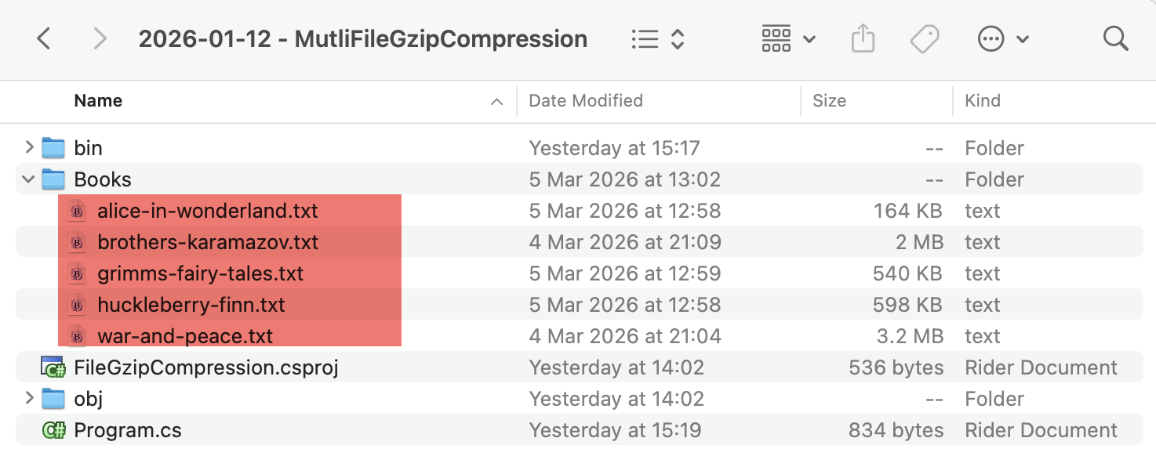This screenshot has height=456, width=1156.
Task: Click the alice-in-wonderland.txt file icon
Action: click(x=78, y=211)
